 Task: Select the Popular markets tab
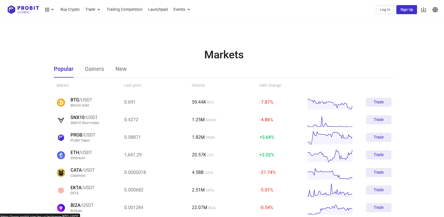64,69
